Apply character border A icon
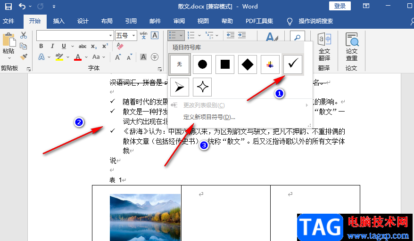This screenshot has height=241, width=414. point(155,35)
